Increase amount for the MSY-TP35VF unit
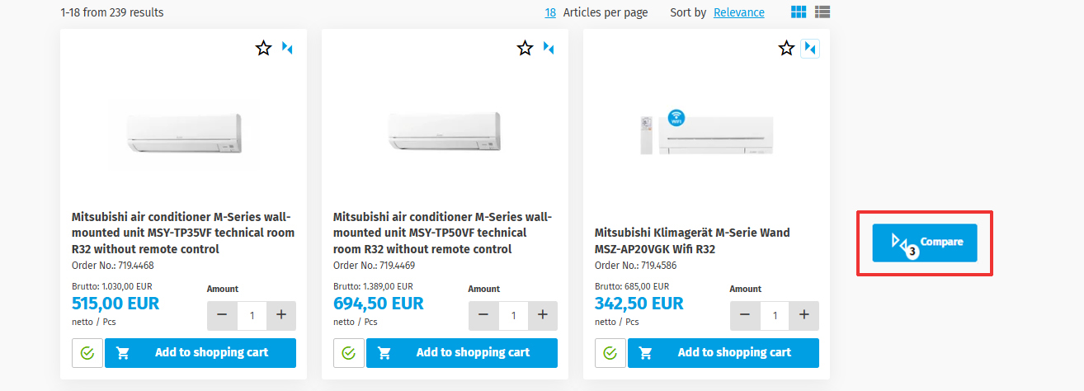Screen dimensions: 1084x391 click(x=281, y=315)
